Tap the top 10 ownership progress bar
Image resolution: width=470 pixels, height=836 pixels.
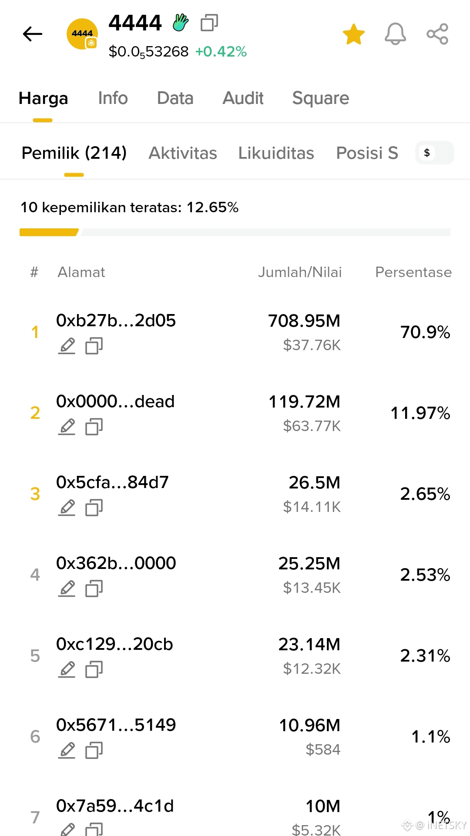click(x=235, y=232)
